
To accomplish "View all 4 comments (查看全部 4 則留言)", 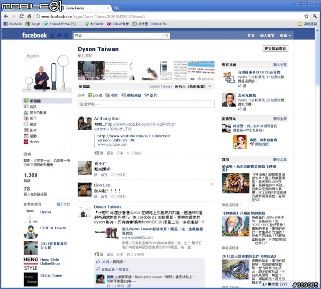I will 115,269.
